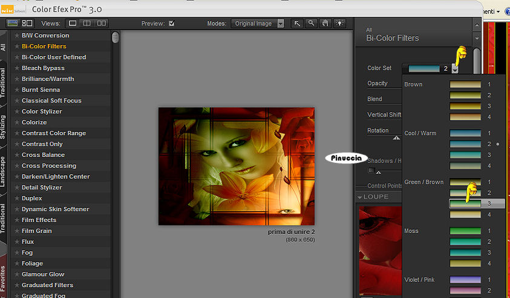Click the up arrow above Bi-Color Filters title
The width and height of the screenshot is (510, 298).
pyautogui.click(x=477, y=25)
